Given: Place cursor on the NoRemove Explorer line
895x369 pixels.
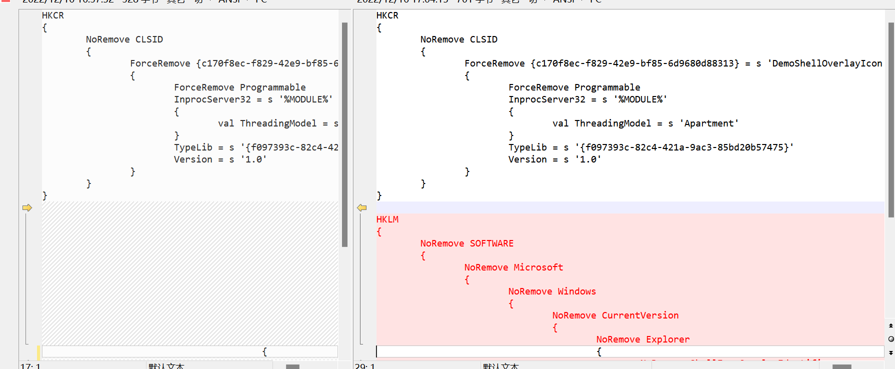Looking at the screenshot, I should pos(642,339).
